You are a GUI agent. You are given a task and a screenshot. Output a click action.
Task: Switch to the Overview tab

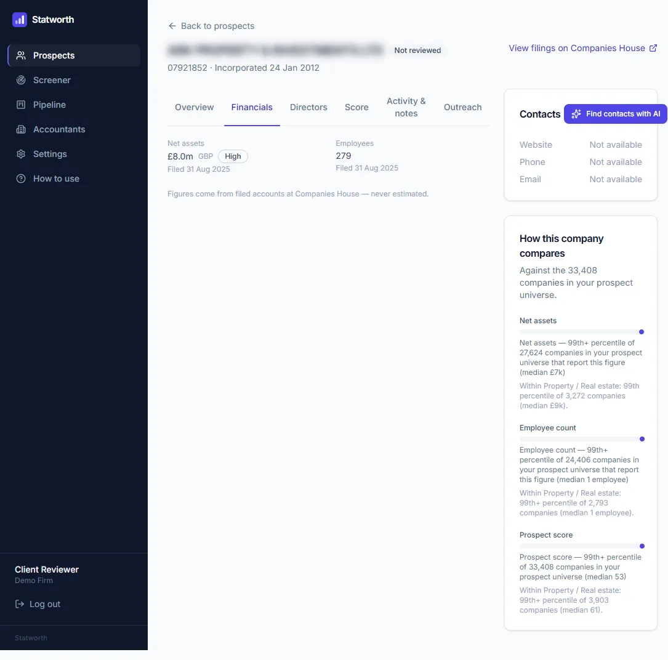click(195, 107)
